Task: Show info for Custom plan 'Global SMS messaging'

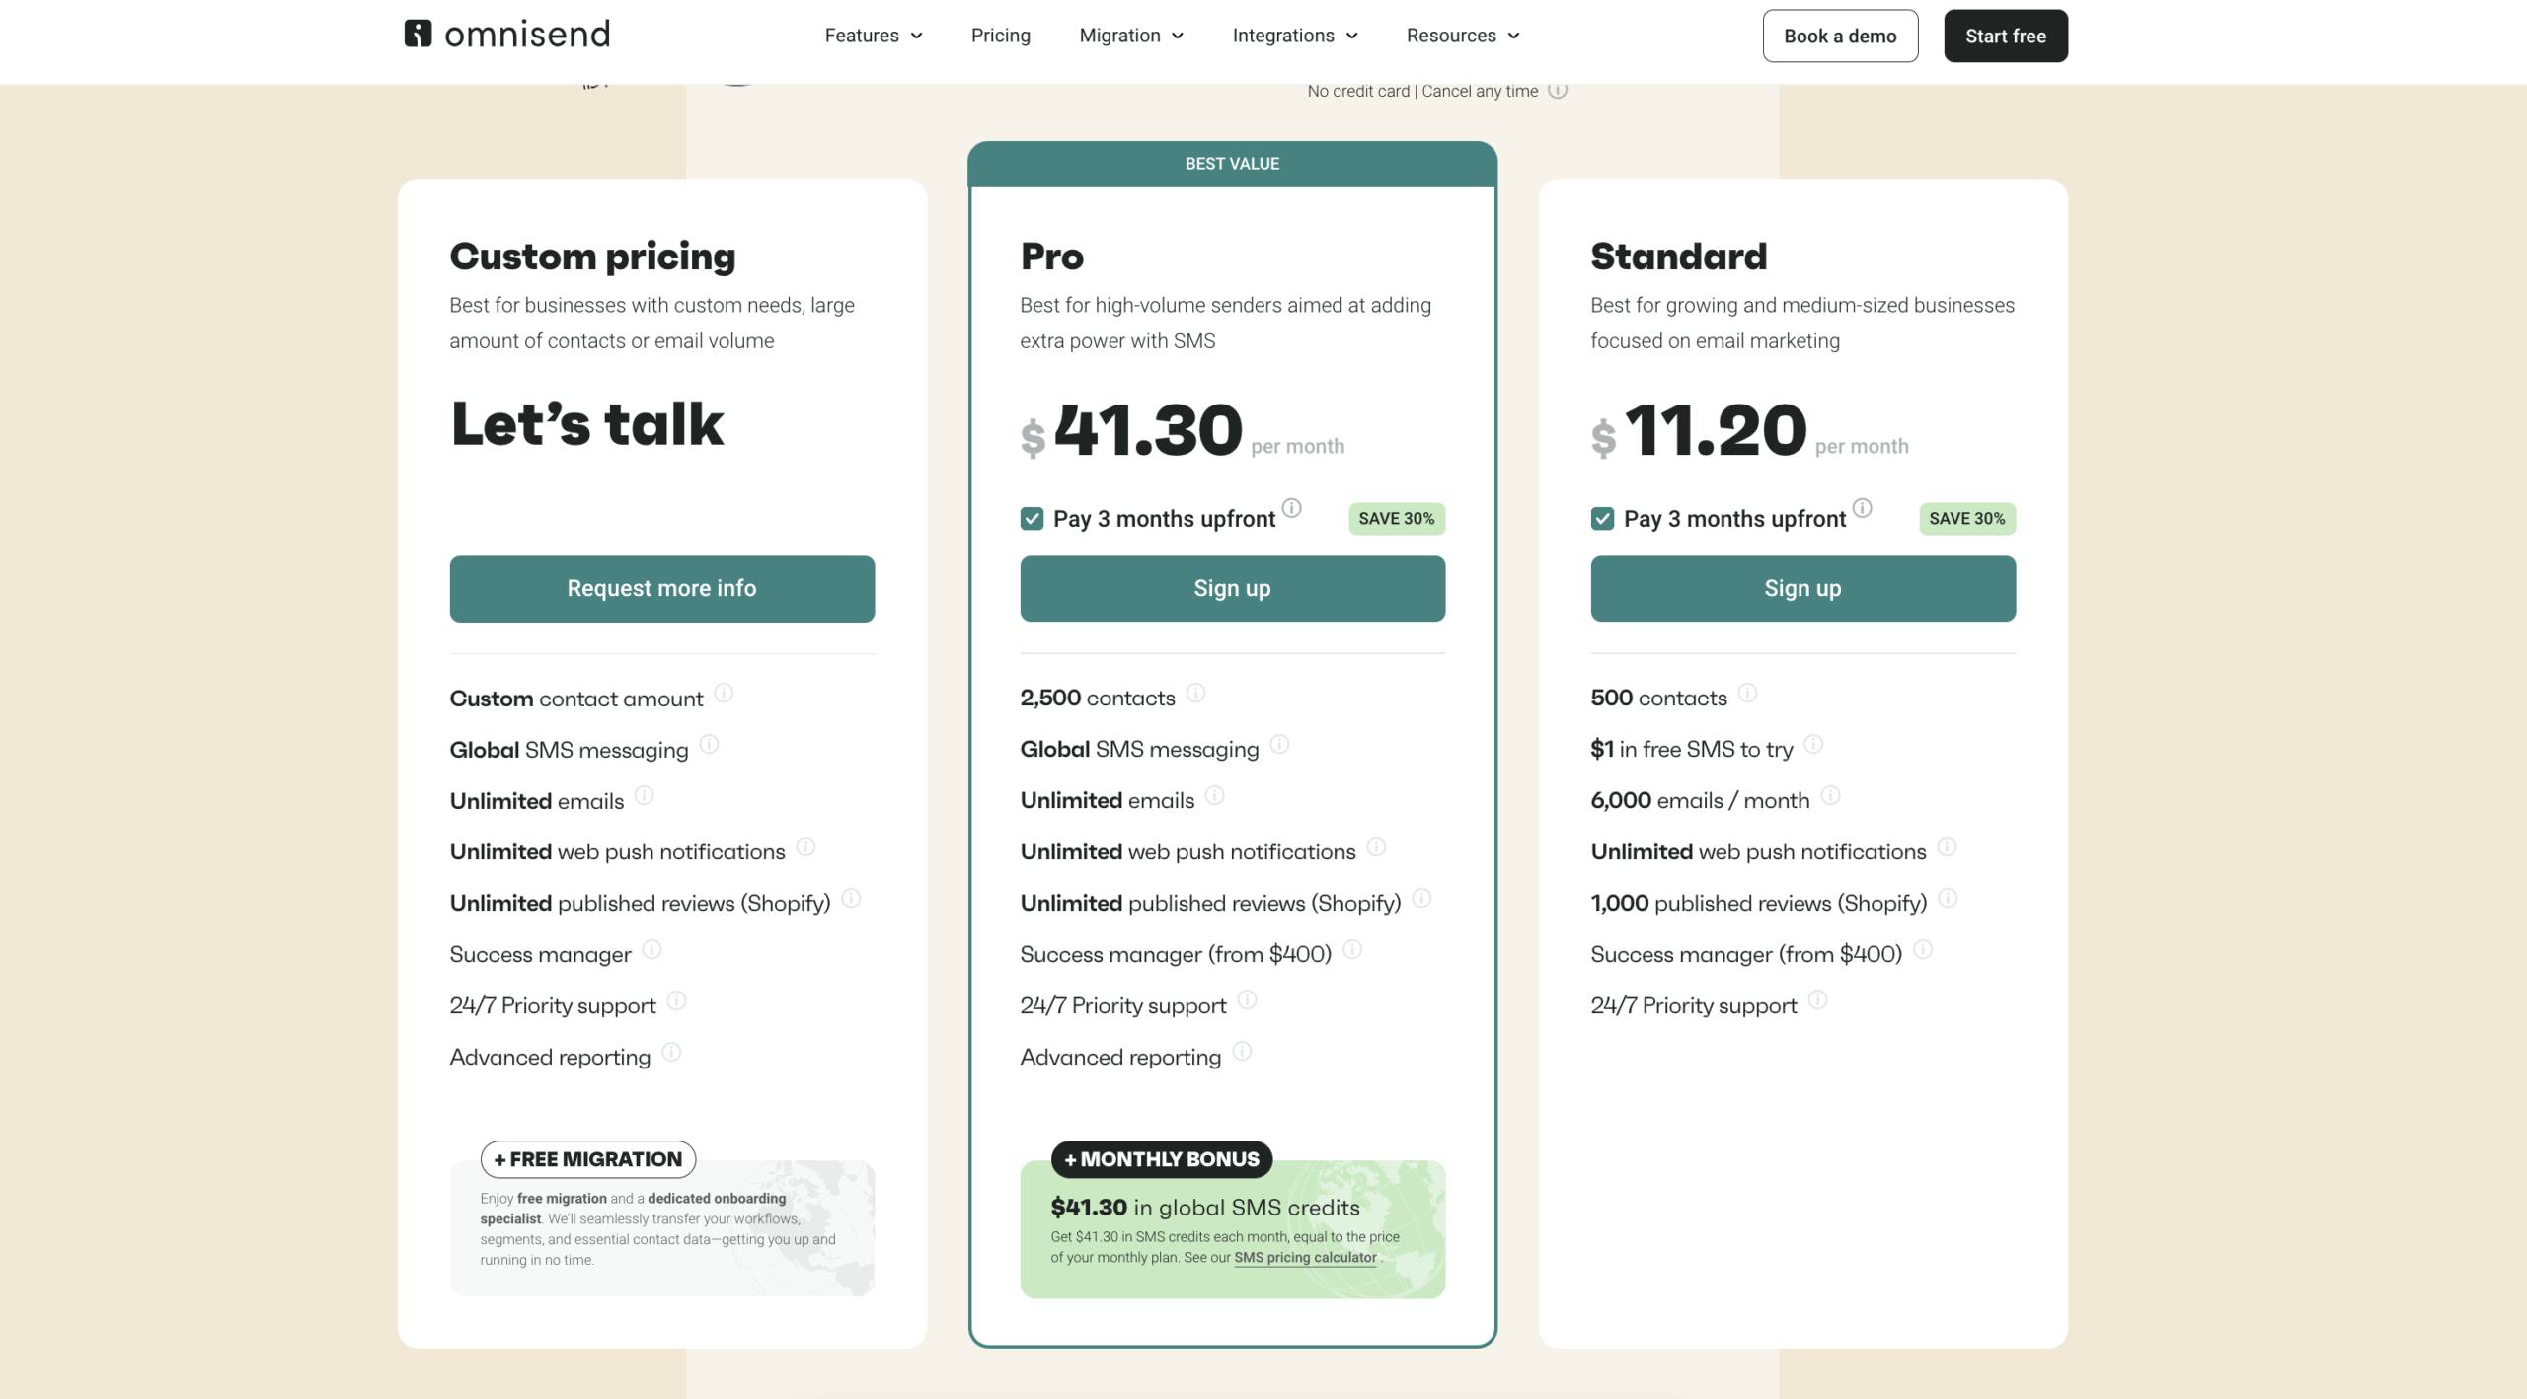Action: [709, 744]
